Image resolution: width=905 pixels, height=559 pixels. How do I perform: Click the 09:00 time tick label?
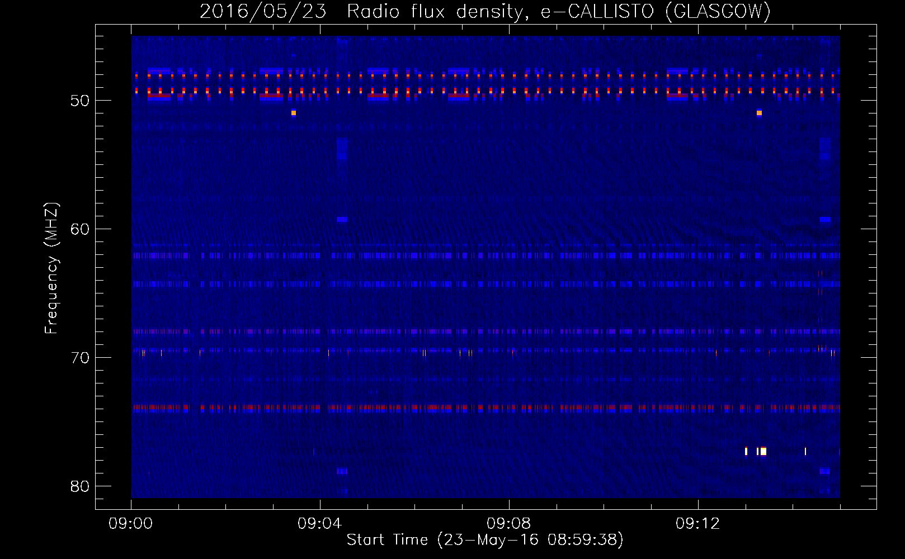click(131, 524)
